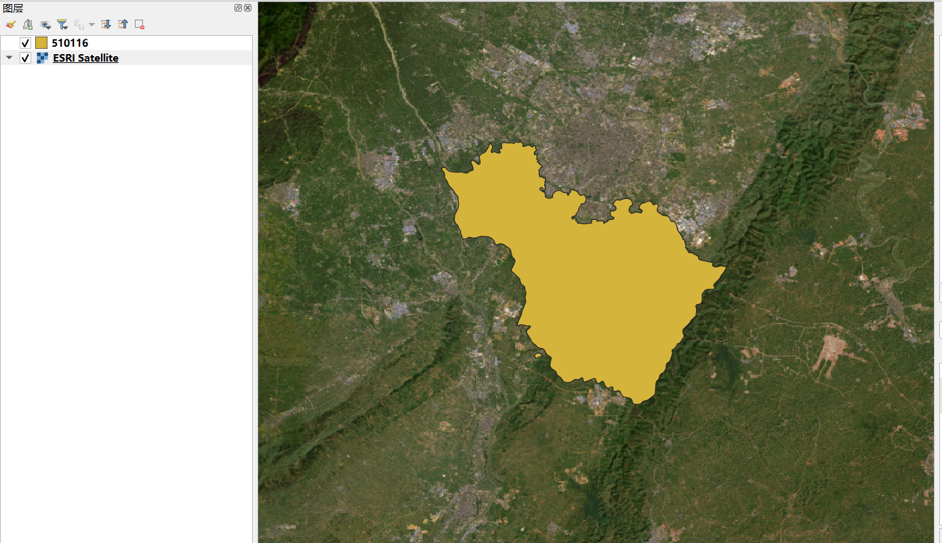Open the filter legend funnel icon
Image resolution: width=942 pixels, height=543 pixels.
(62, 24)
